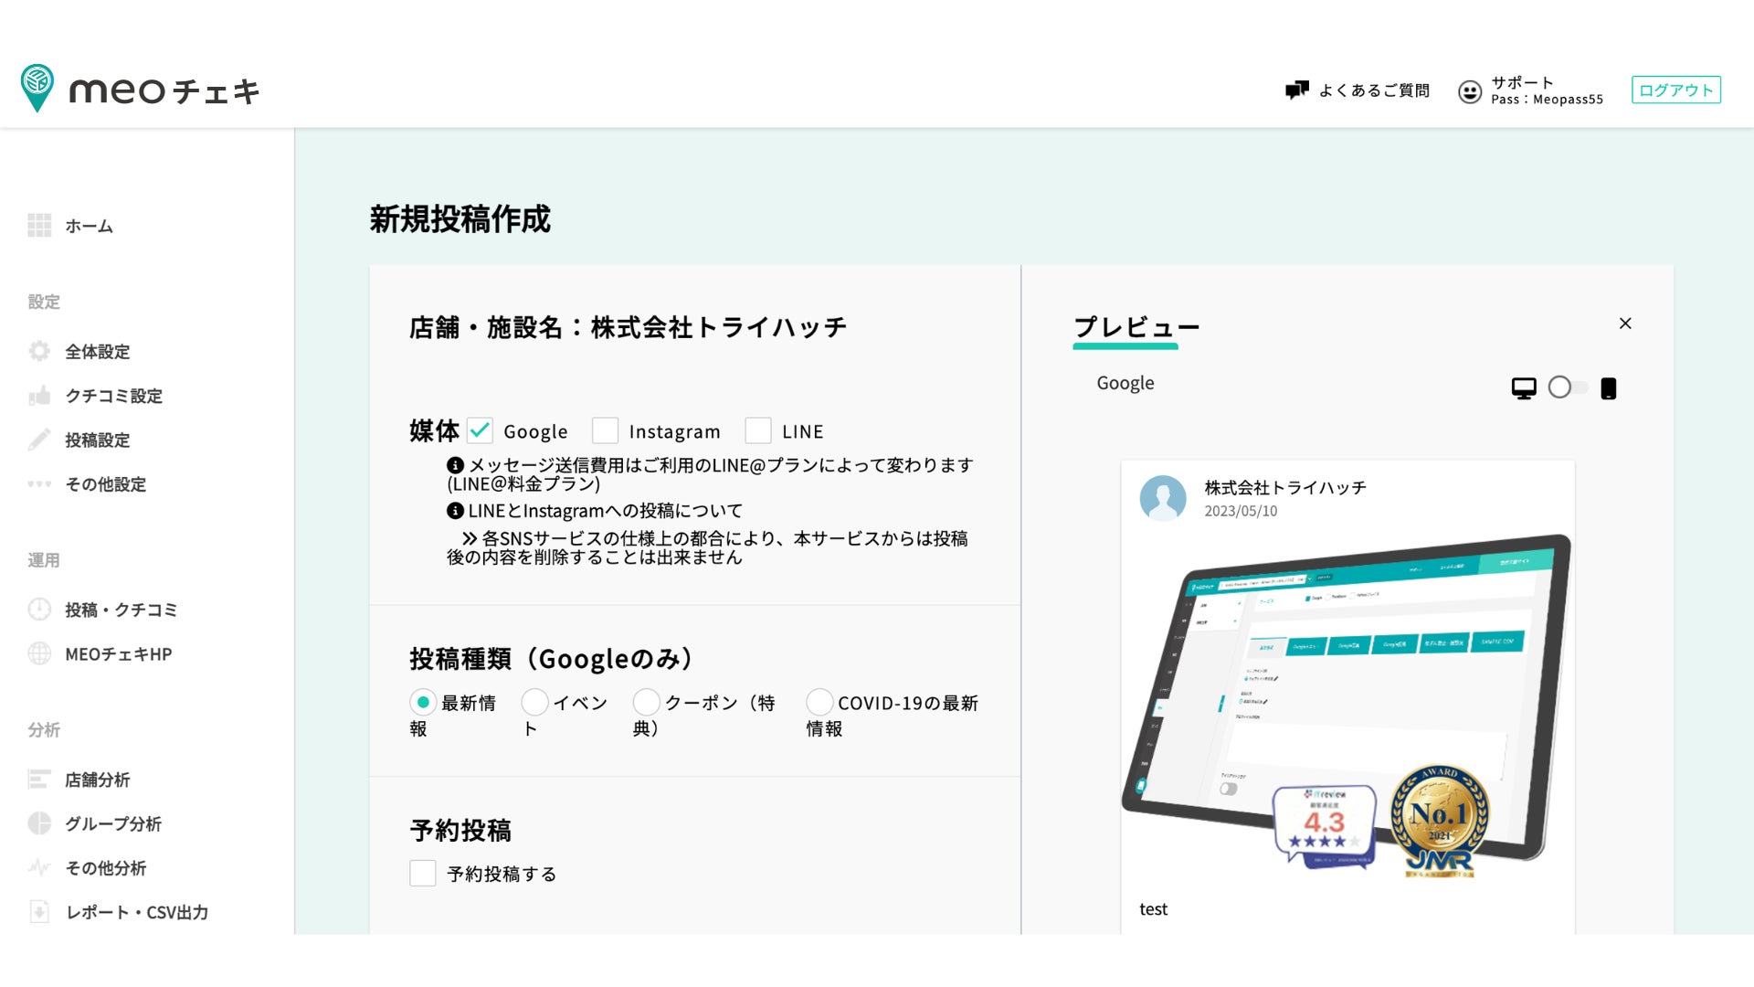Toggle the desktop/mobile preview switch
Viewport: 1754px width, 987px height.
click(x=1566, y=387)
